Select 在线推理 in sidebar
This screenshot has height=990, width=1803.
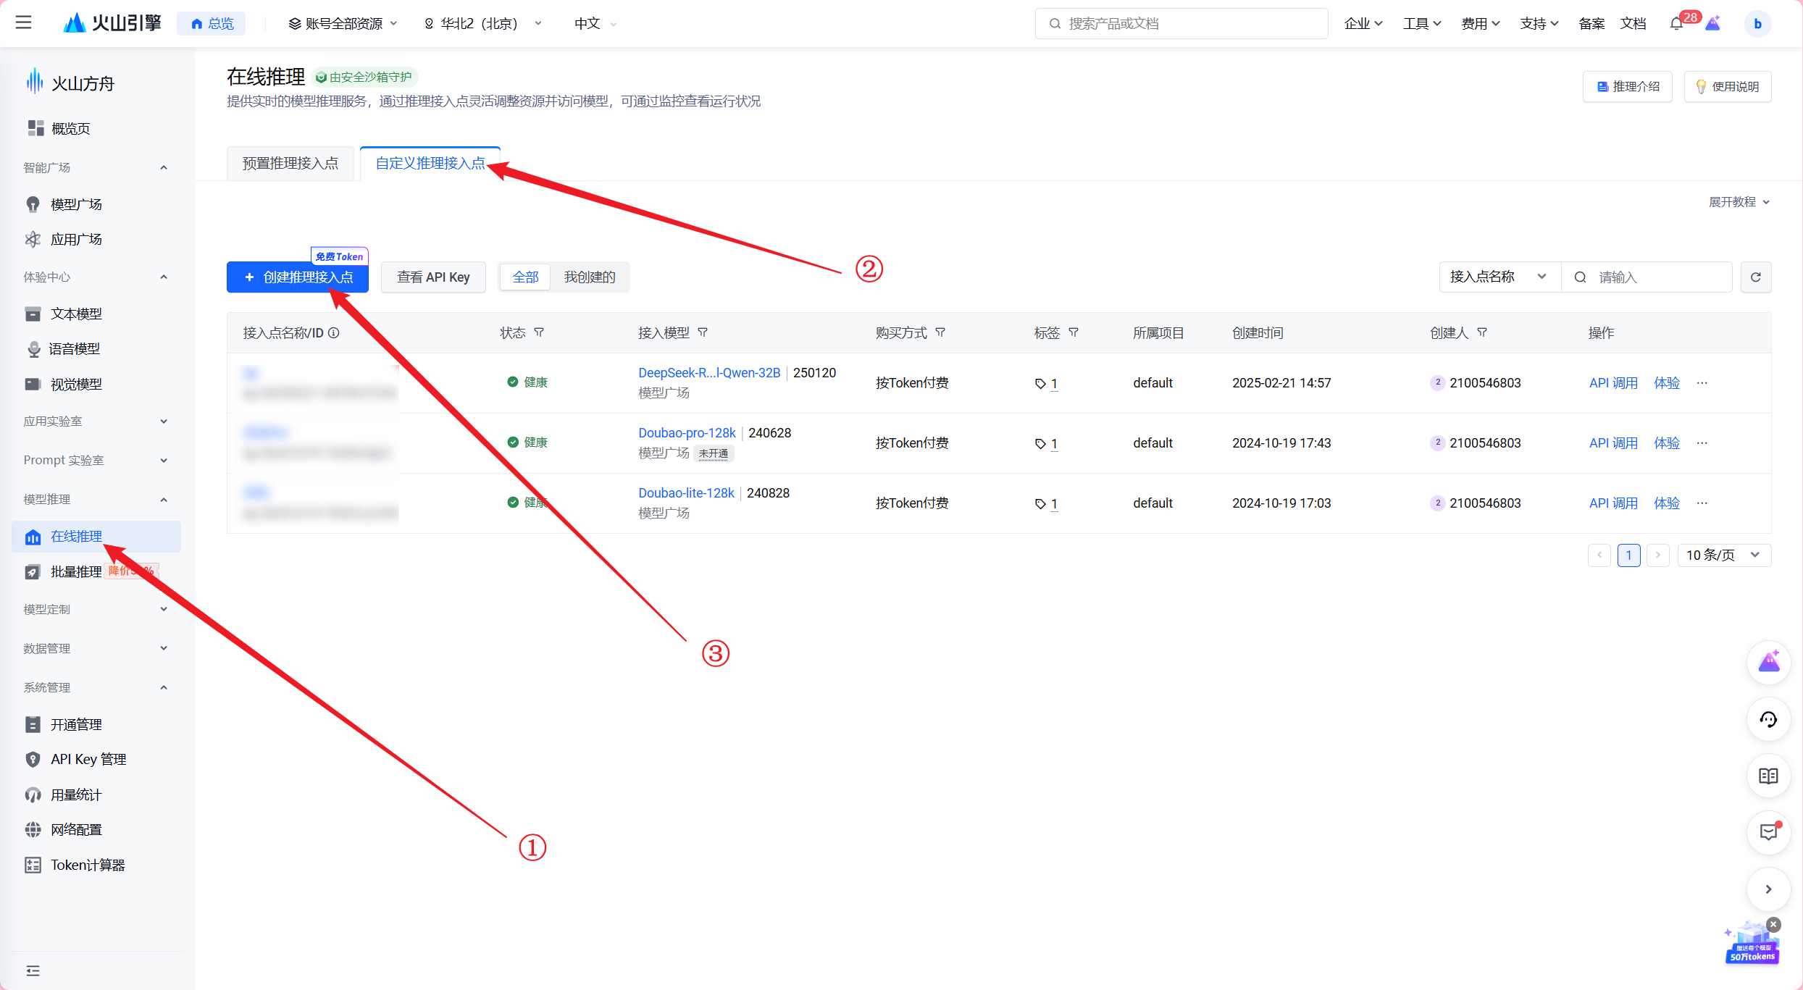(96, 537)
